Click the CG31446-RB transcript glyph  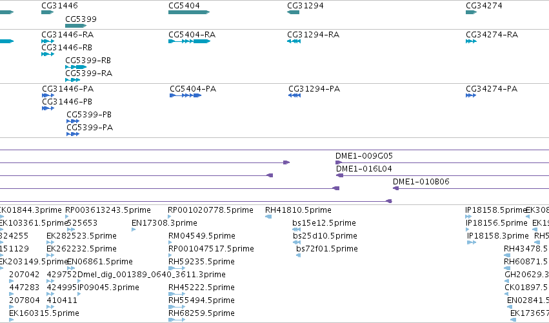click(48, 54)
